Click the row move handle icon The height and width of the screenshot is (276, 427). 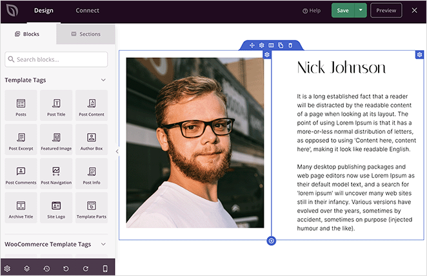tap(252, 45)
